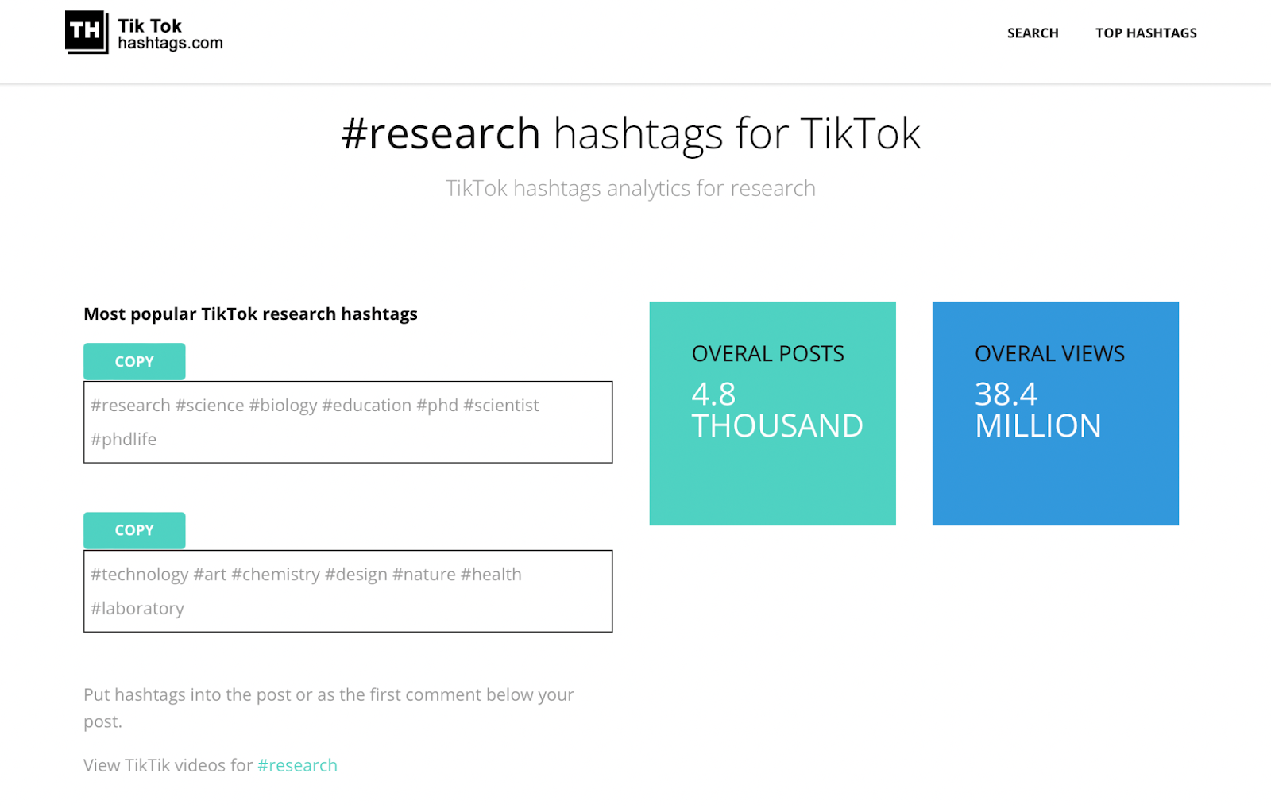
Task: Click the '#research hashtags for TikTok' title
Action: [x=631, y=133]
